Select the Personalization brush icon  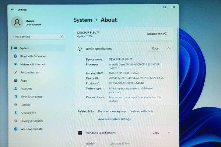[15, 72]
